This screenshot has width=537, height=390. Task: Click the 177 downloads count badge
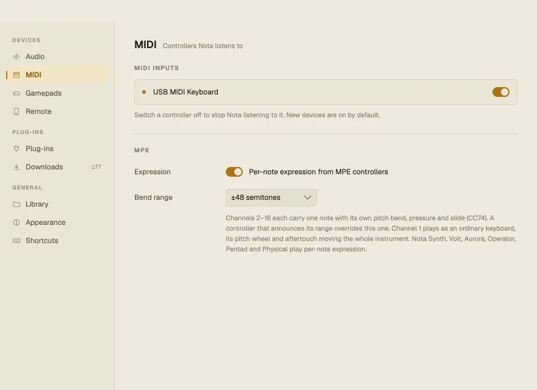coord(96,167)
